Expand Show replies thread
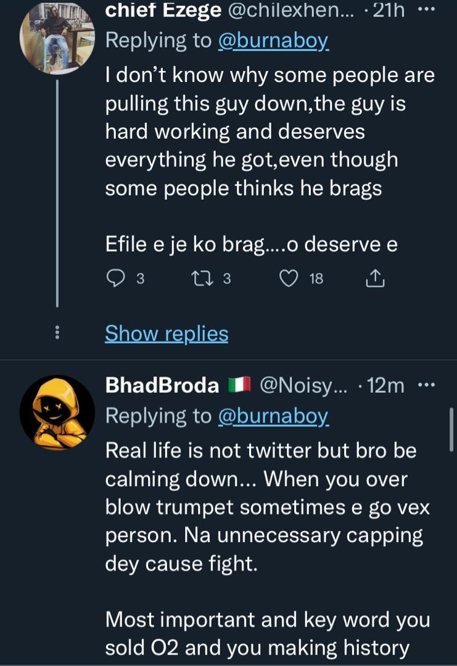This screenshot has width=457, height=666. click(167, 334)
